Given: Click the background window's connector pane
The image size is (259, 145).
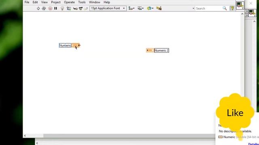Looking at the screenshot, I should 246,13.
